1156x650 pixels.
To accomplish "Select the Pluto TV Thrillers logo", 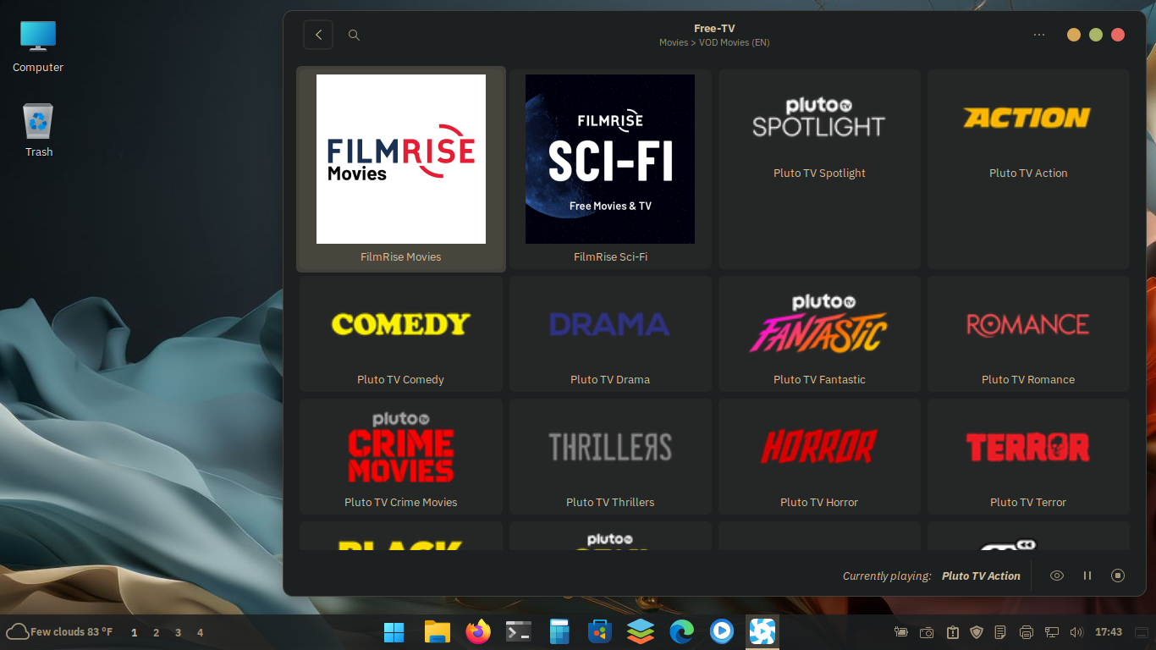I will (610, 447).
